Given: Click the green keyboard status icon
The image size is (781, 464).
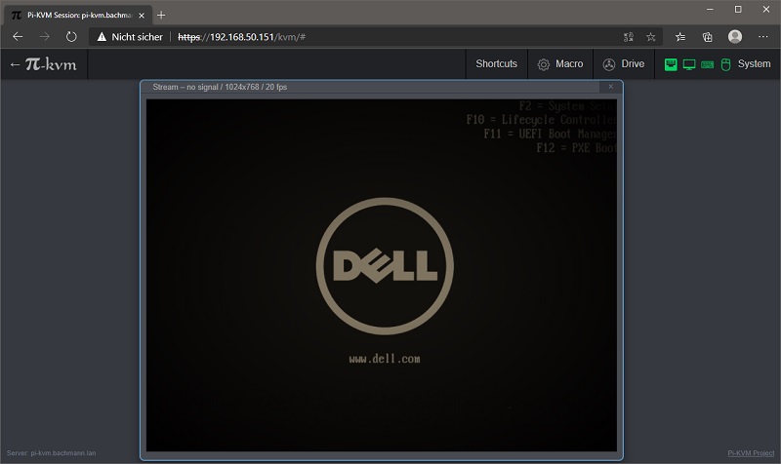Looking at the screenshot, I should click(x=707, y=64).
